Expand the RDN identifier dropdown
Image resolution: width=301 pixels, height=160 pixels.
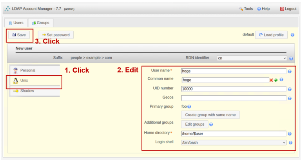[x=252, y=58]
